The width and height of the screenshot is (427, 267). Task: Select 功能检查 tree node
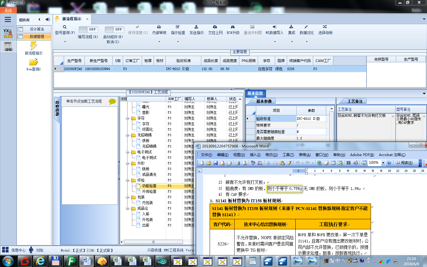(x=149, y=186)
